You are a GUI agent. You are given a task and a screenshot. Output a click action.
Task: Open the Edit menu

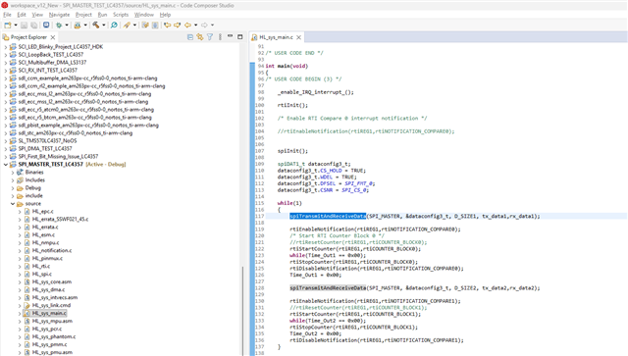tap(22, 15)
